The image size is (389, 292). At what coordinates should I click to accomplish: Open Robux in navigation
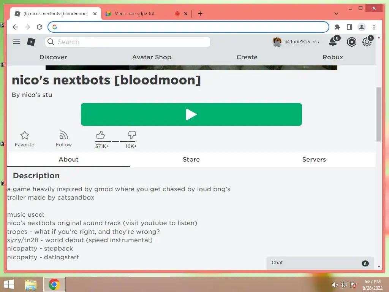coord(333,57)
